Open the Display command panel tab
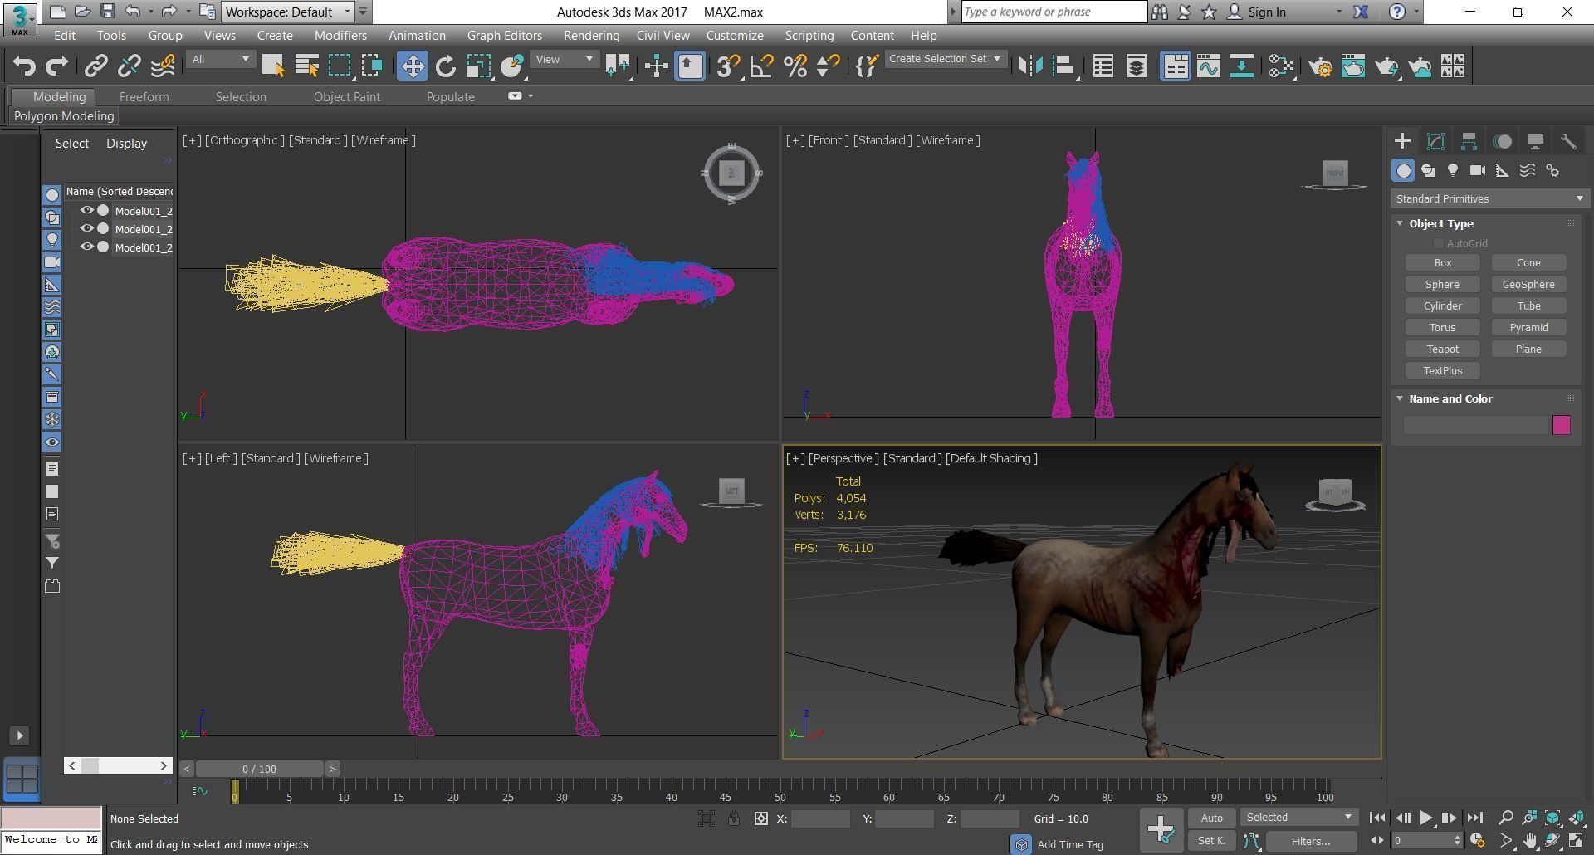This screenshot has width=1594, height=855. click(x=1535, y=141)
